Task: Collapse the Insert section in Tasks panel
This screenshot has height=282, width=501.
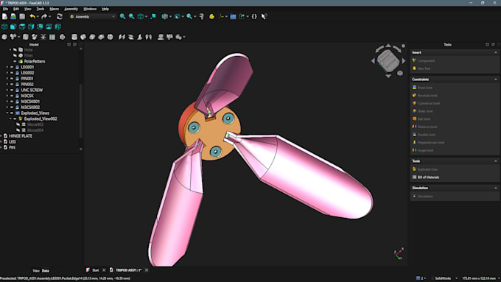Action: pyautogui.click(x=496, y=52)
